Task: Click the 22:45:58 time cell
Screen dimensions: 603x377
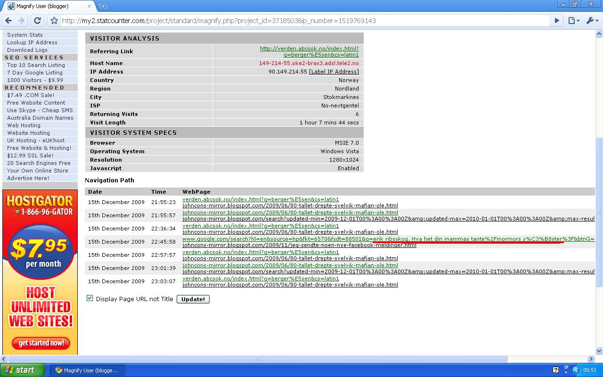Action: click(x=163, y=242)
